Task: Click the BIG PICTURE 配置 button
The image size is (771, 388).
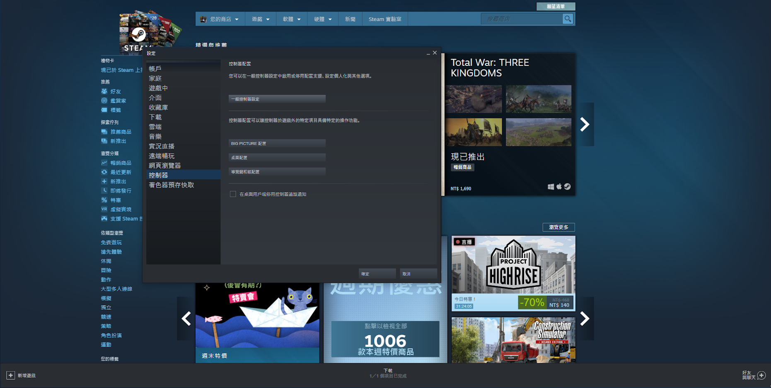Action: click(x=277, y=143)
